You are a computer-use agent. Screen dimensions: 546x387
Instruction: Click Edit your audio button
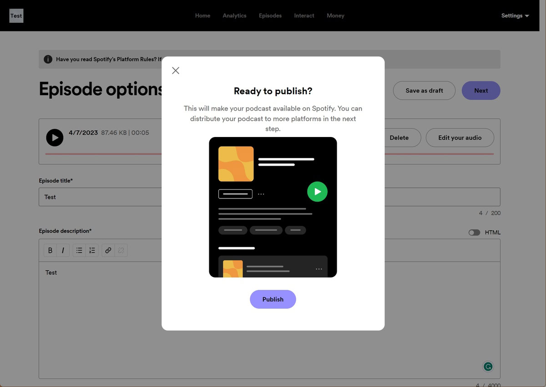tap(460, 137)
